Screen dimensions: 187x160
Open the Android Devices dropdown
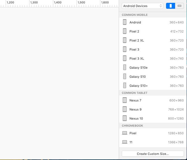coord(143,6)
